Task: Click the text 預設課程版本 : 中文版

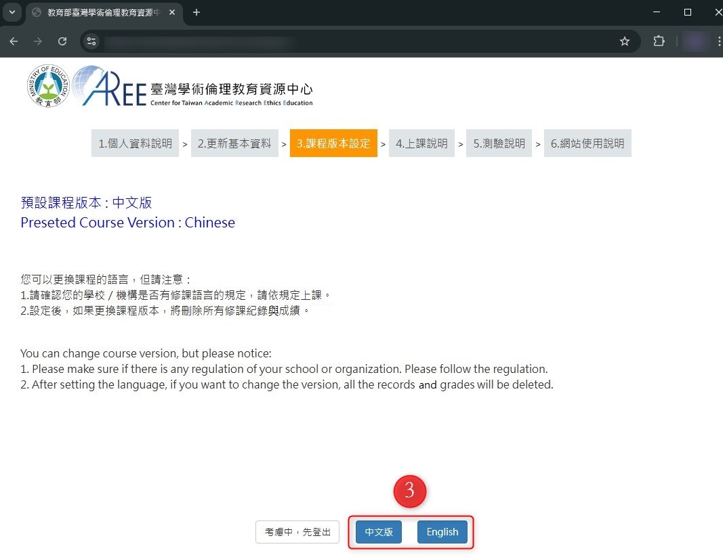Action: click(86, 202)
